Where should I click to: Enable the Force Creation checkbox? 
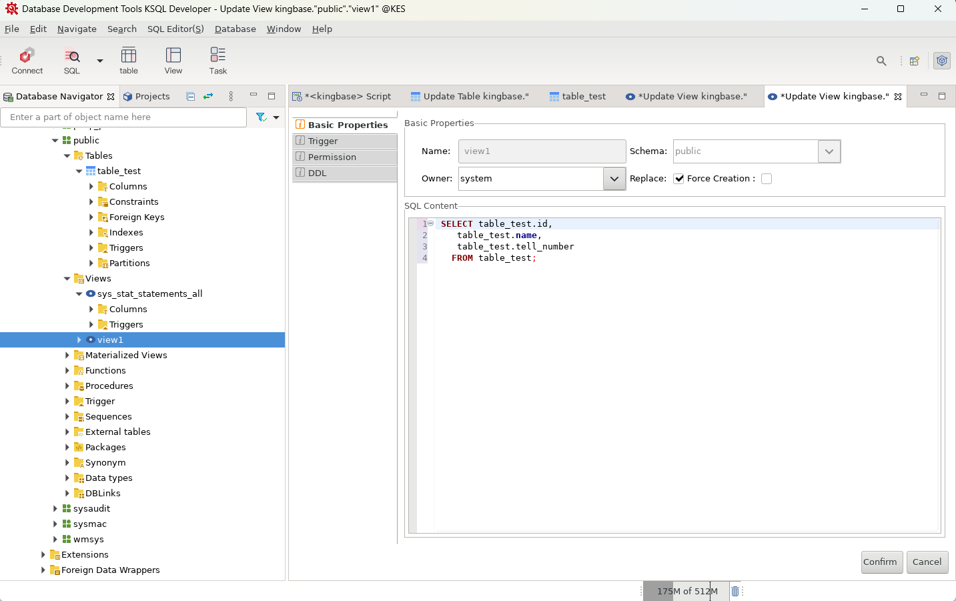[x=767, y=179]
